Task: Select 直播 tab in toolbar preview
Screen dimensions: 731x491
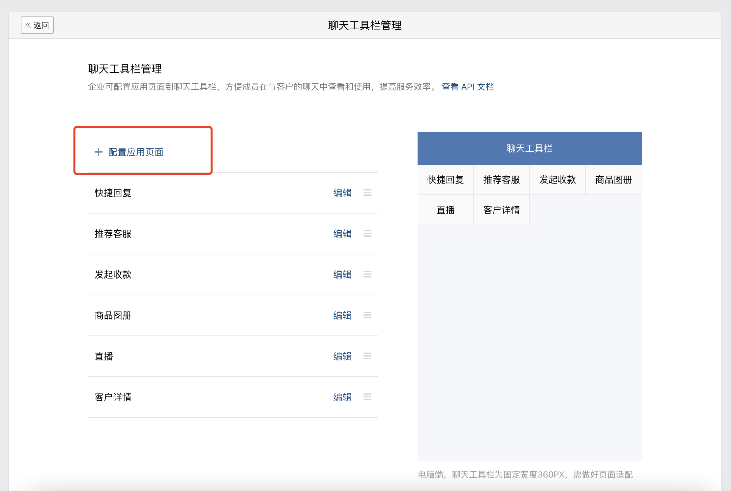Action: [x=445, y=210]
